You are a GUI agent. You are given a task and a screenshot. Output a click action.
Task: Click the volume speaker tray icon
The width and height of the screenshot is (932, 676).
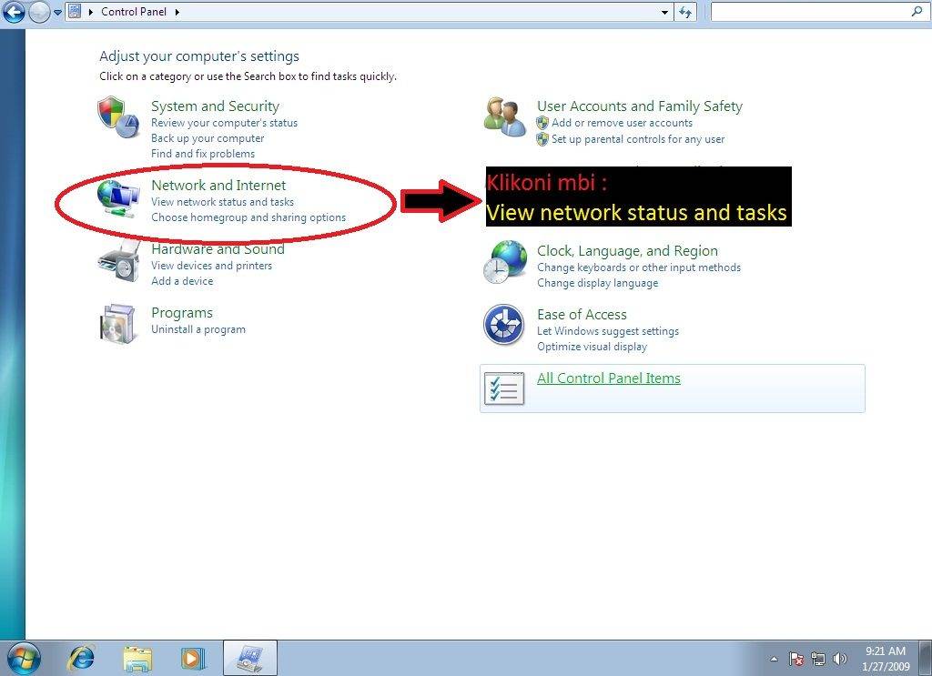point(839,658)
